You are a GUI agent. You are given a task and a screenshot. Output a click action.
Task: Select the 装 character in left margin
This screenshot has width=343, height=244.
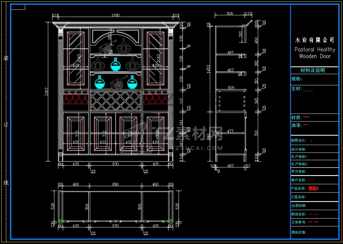6,58
